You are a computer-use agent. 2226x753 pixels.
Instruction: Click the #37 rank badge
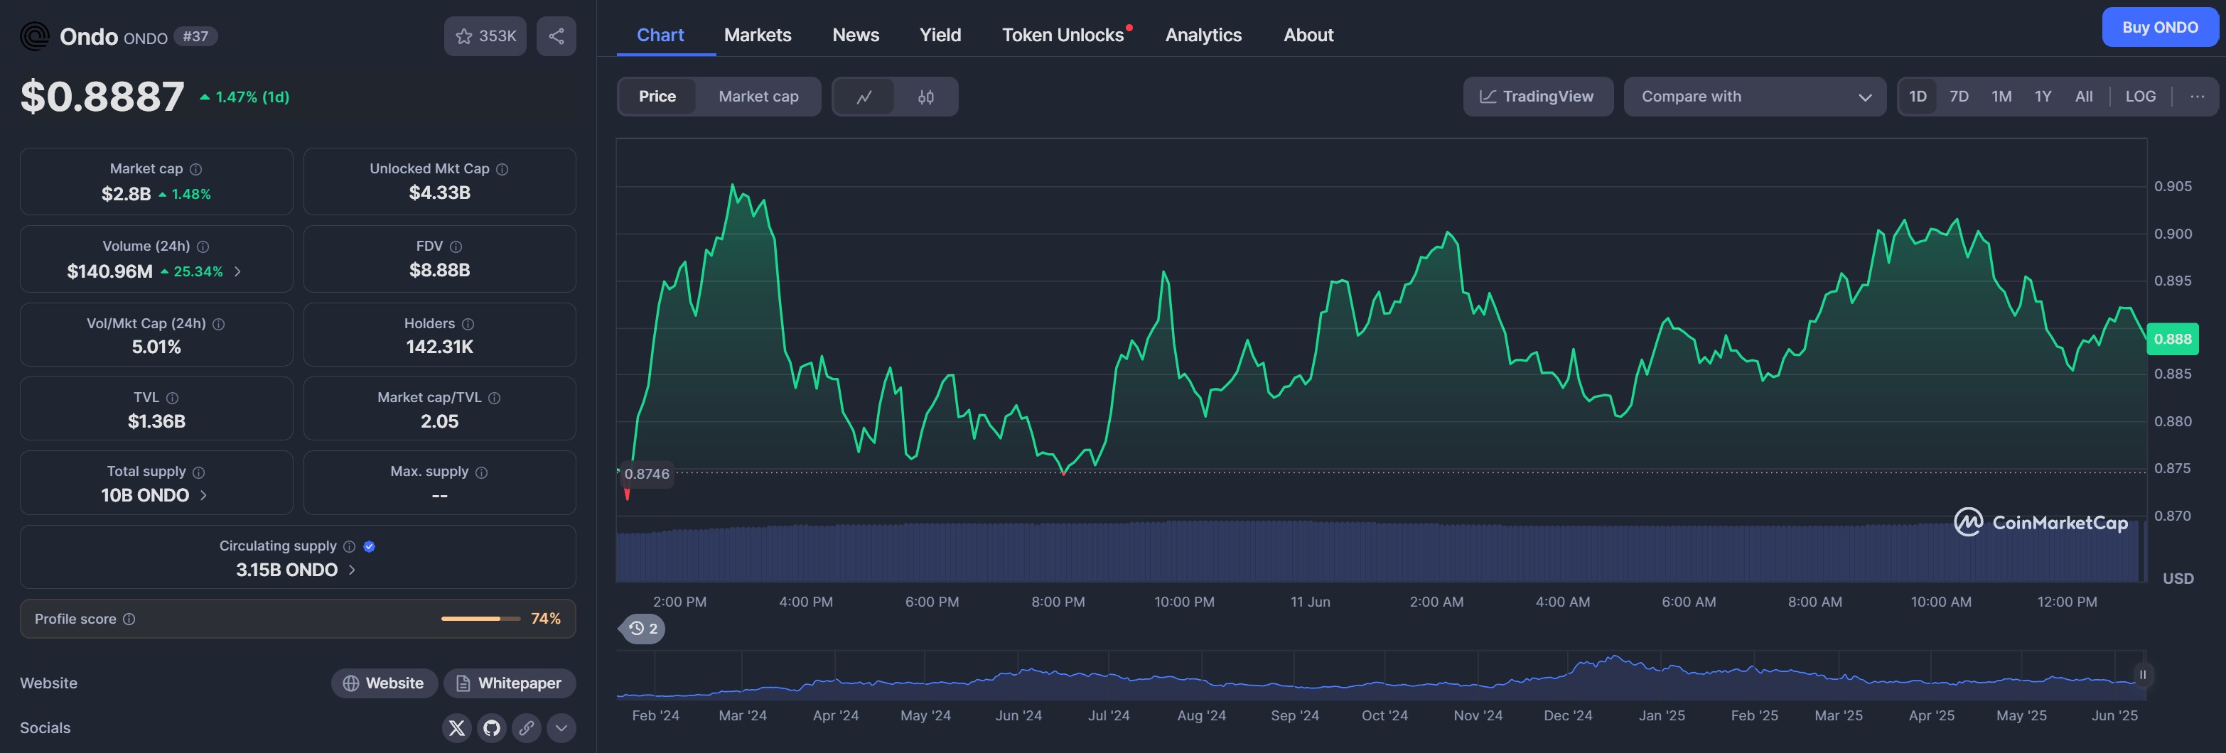pos(195,36)
